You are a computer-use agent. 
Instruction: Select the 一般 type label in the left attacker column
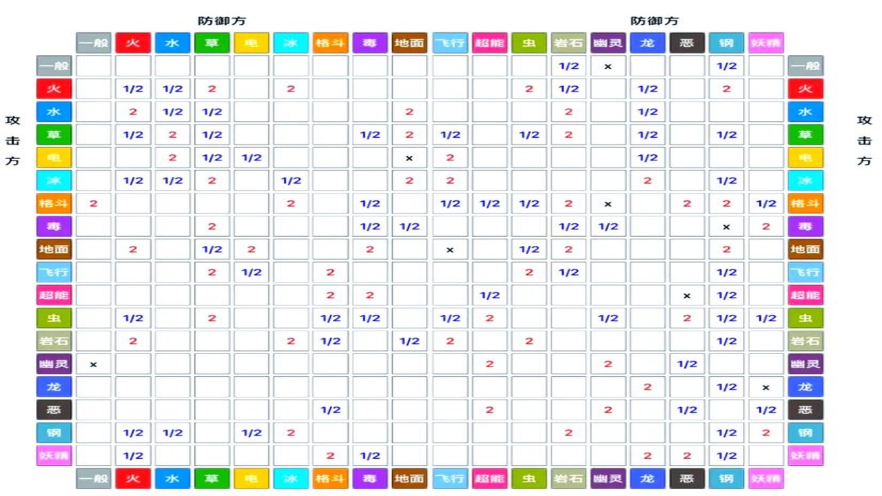(x=54, y=66)
